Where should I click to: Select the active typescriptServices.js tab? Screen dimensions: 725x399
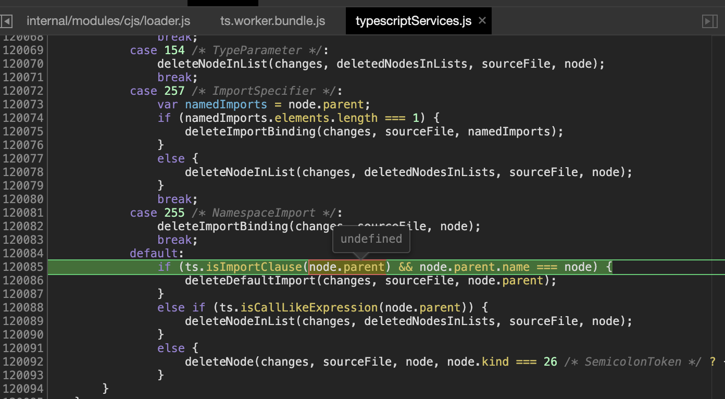click(414, 20)
